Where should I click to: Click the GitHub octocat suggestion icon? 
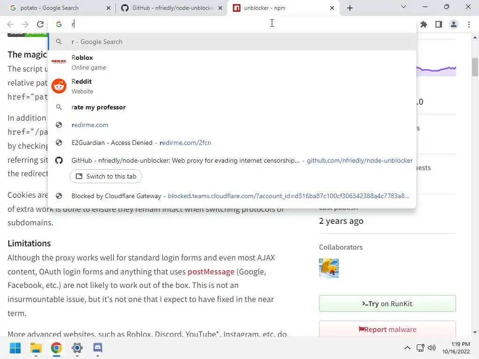[x=58, y=160]
